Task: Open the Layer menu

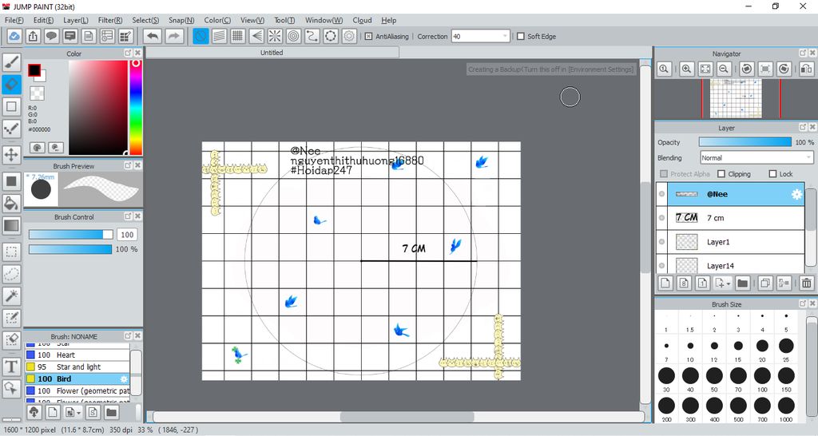Action: pos(76,20)
